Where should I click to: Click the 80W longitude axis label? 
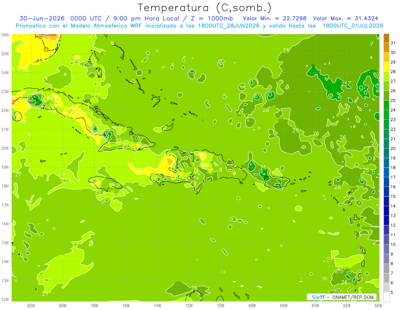click(x=63, y=306)
